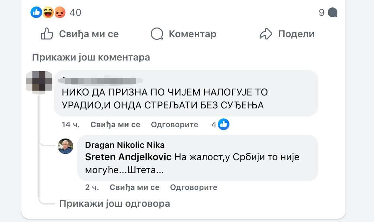The height and width of the screenshot is (222, 374).
Task: Click the thumbs-up icon beside Свиђа ми се
Action: point(47,34)
